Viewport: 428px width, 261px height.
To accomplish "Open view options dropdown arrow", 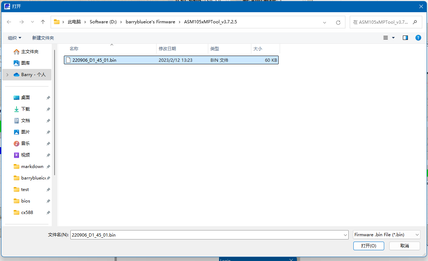I will [393, 38].
